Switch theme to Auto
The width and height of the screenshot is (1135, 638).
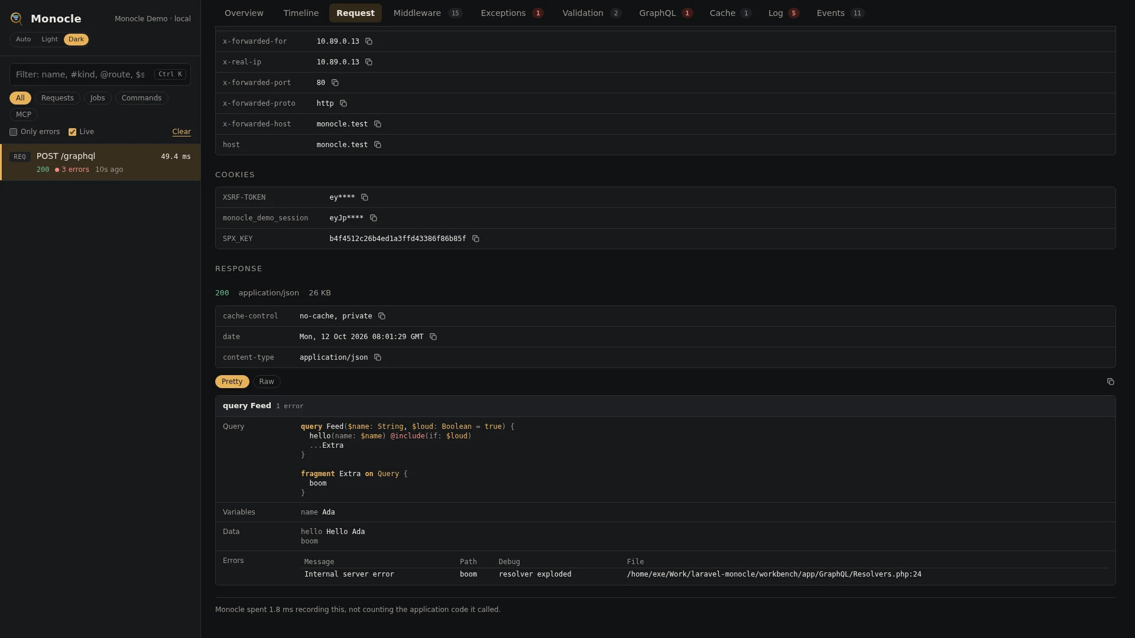(x=24, y=40)
